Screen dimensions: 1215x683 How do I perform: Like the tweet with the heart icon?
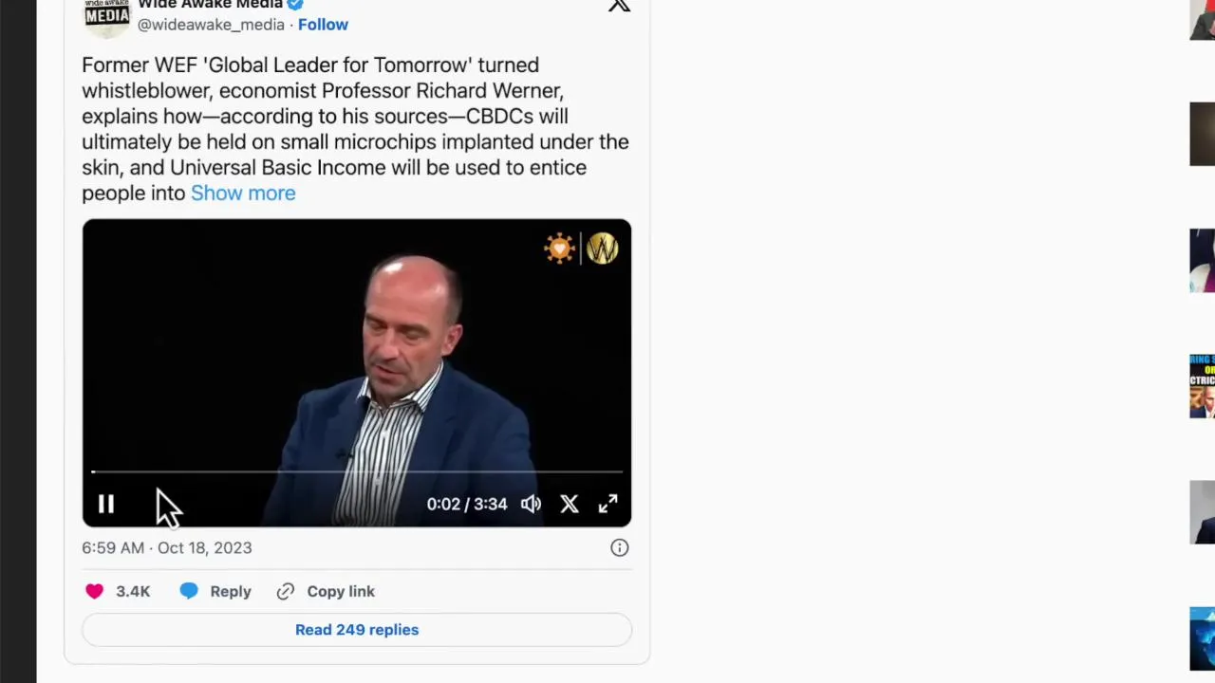94,591
